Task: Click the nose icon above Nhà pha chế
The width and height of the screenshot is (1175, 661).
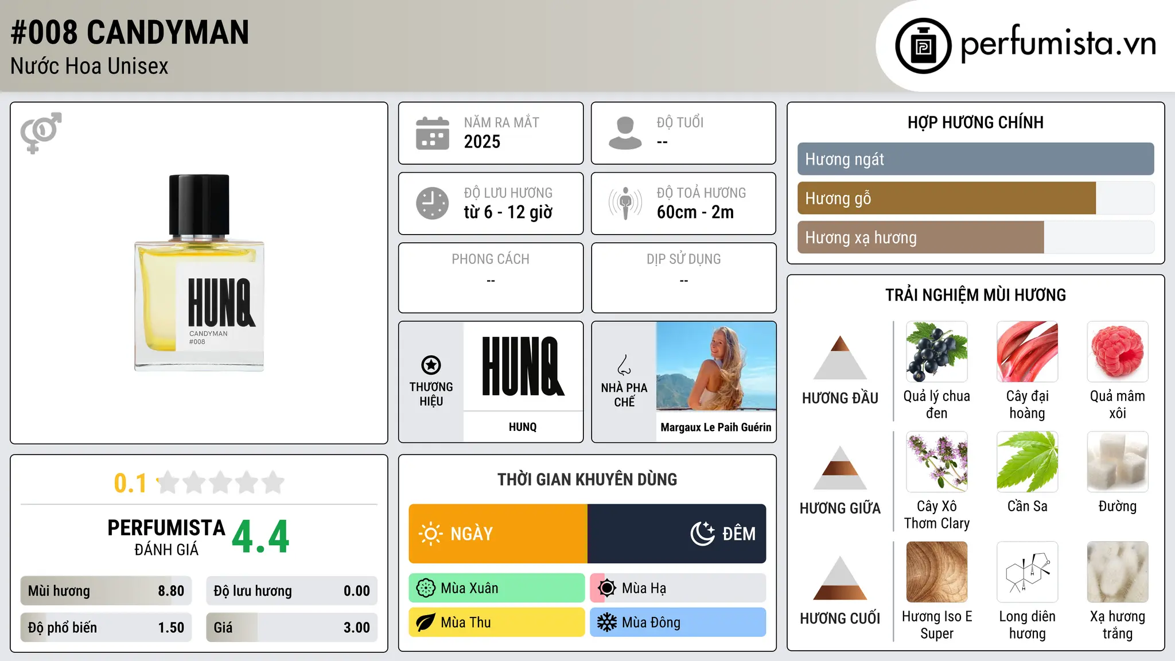Action: 624,365
